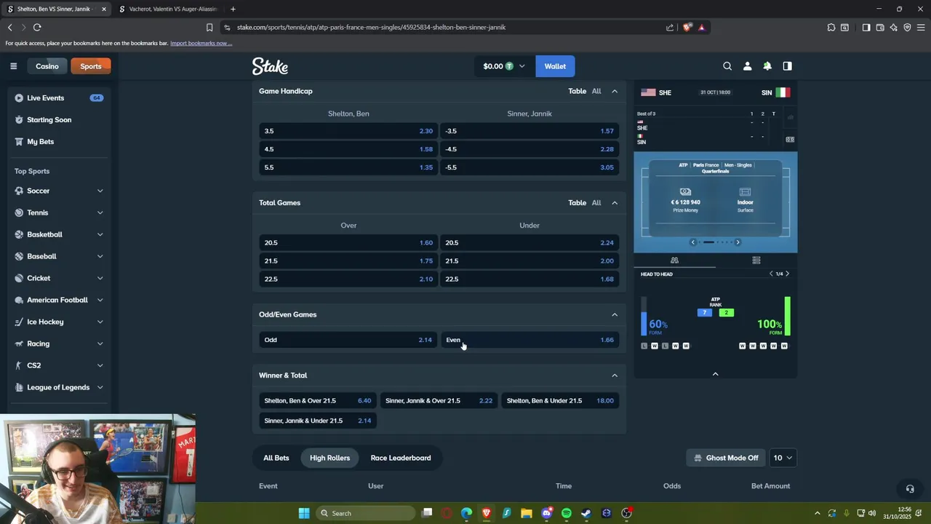
Task: Select Sinner, Jannik & Under 21.5 at 2.14
Action: 317,421
